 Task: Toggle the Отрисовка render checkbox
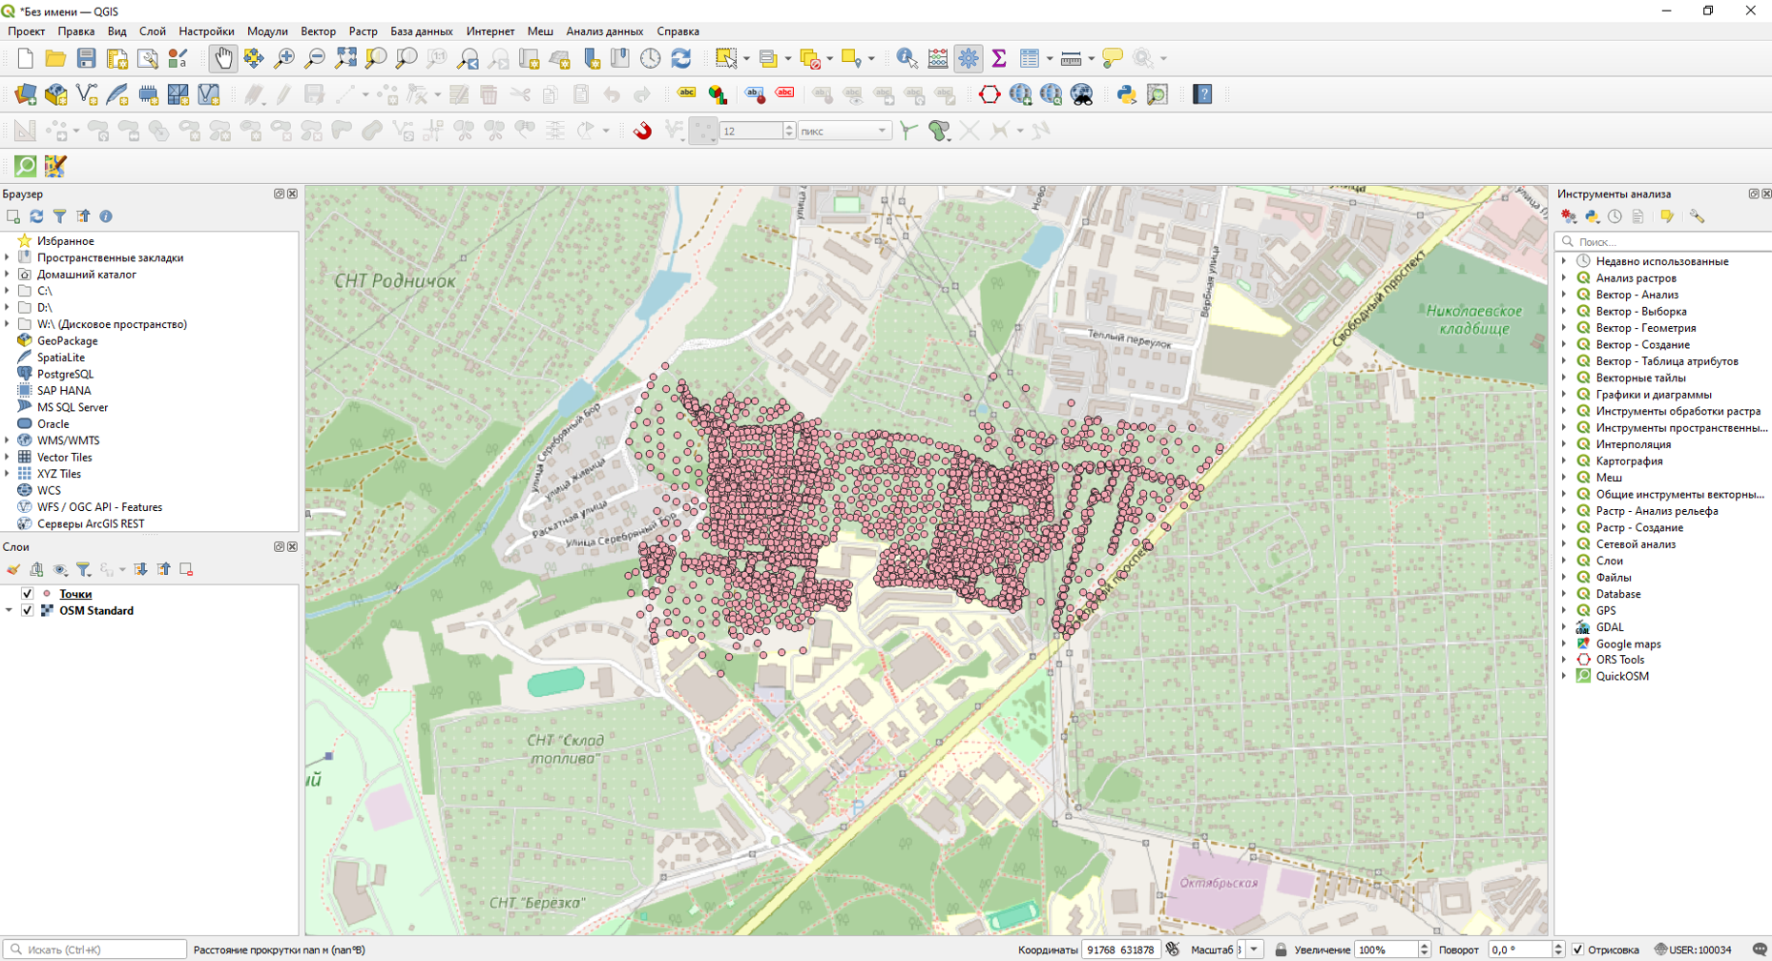coord(1578,950)
